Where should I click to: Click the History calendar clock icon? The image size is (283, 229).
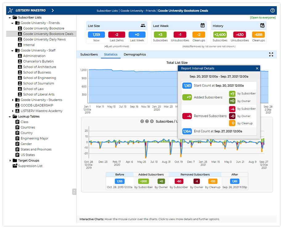click(262, 26)
